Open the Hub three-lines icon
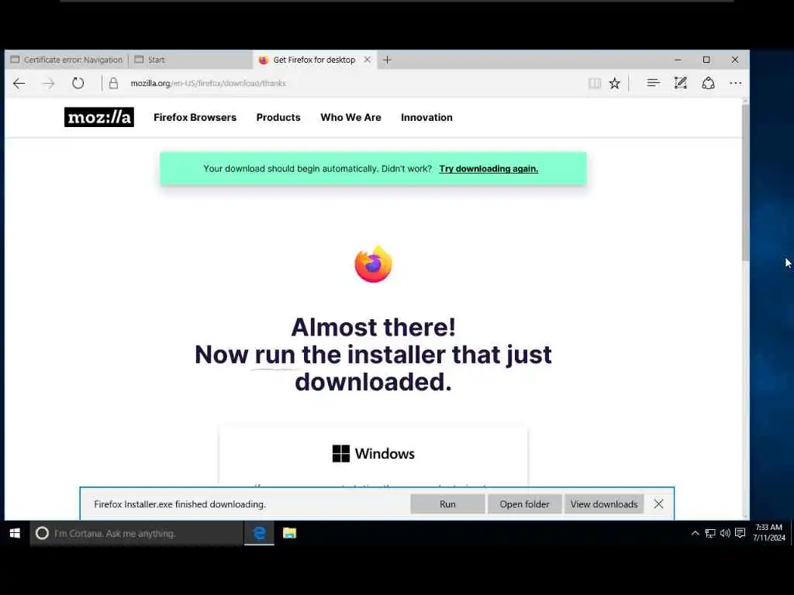This screenshot has width=794, height=595. point(653,83)
